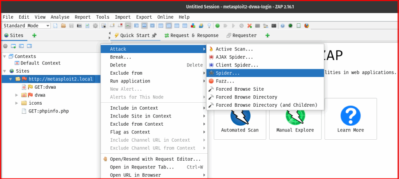
Task: Open the Standard Mode dropdown
Action: [x=26, y=26]
